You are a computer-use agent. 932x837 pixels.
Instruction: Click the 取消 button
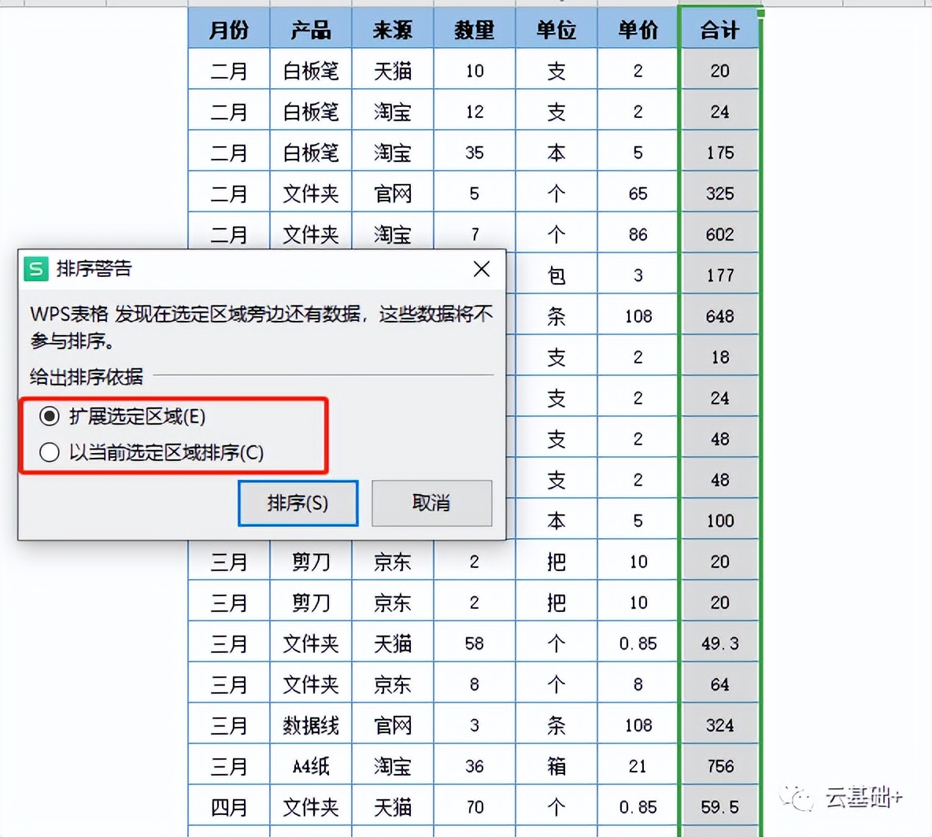[x=431, y=503]
